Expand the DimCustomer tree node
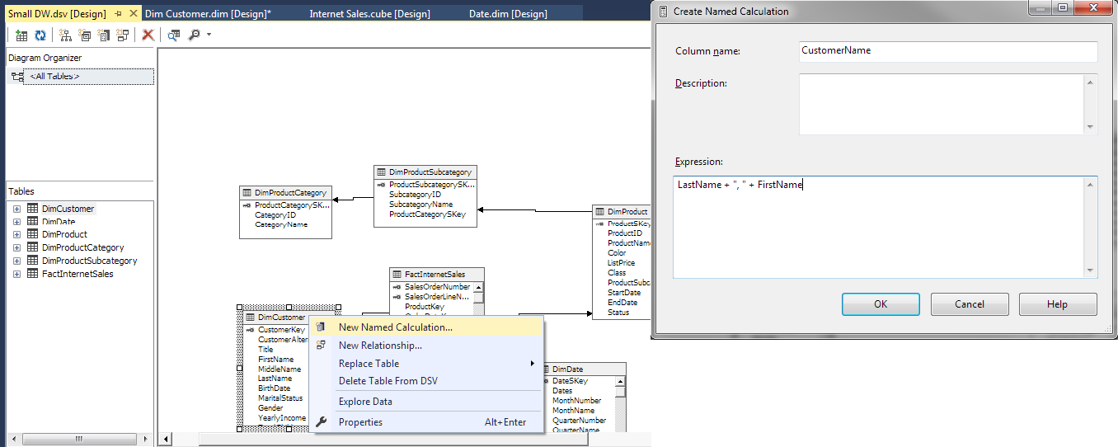 click(16, 209)
